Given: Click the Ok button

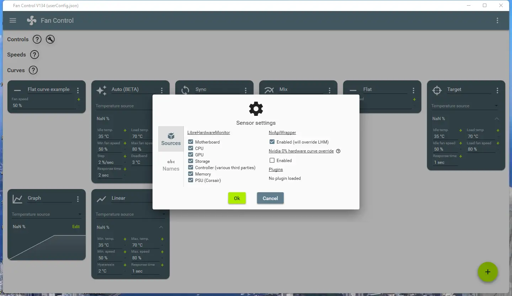Looking at the screenshot, I should tap(237, 198).
